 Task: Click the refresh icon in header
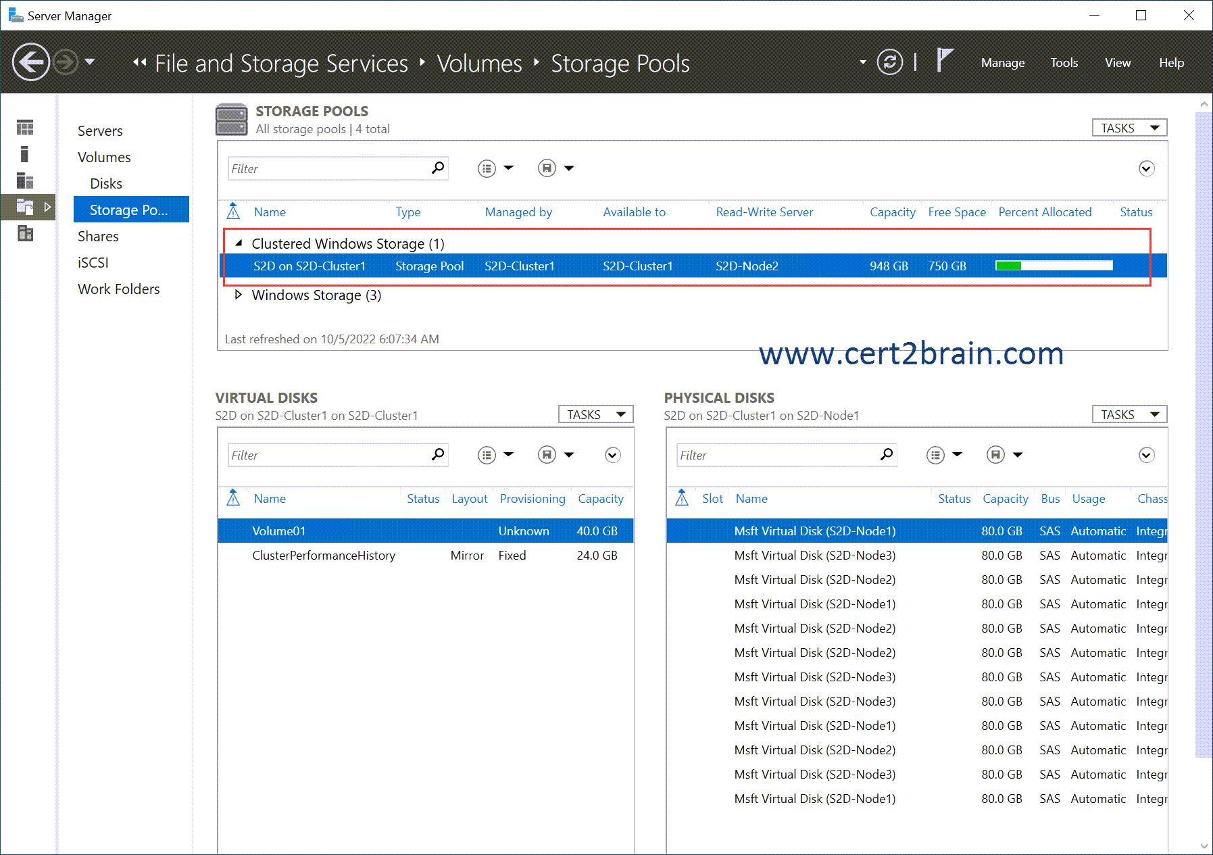[889, 62]
